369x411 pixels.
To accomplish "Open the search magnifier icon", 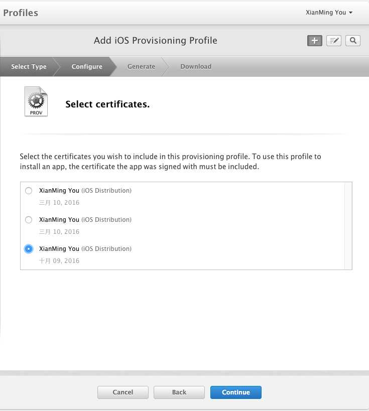I will pyautogui.click(x=353, y=41).
